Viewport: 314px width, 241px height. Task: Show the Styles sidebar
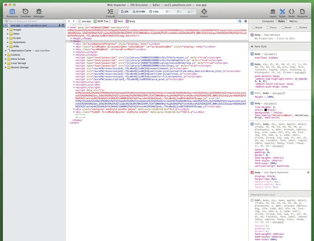[x=282, y=13]
